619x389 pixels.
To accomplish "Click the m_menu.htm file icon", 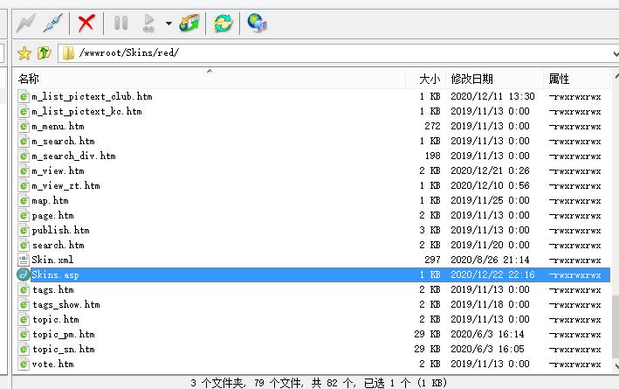I will point(24,126).
